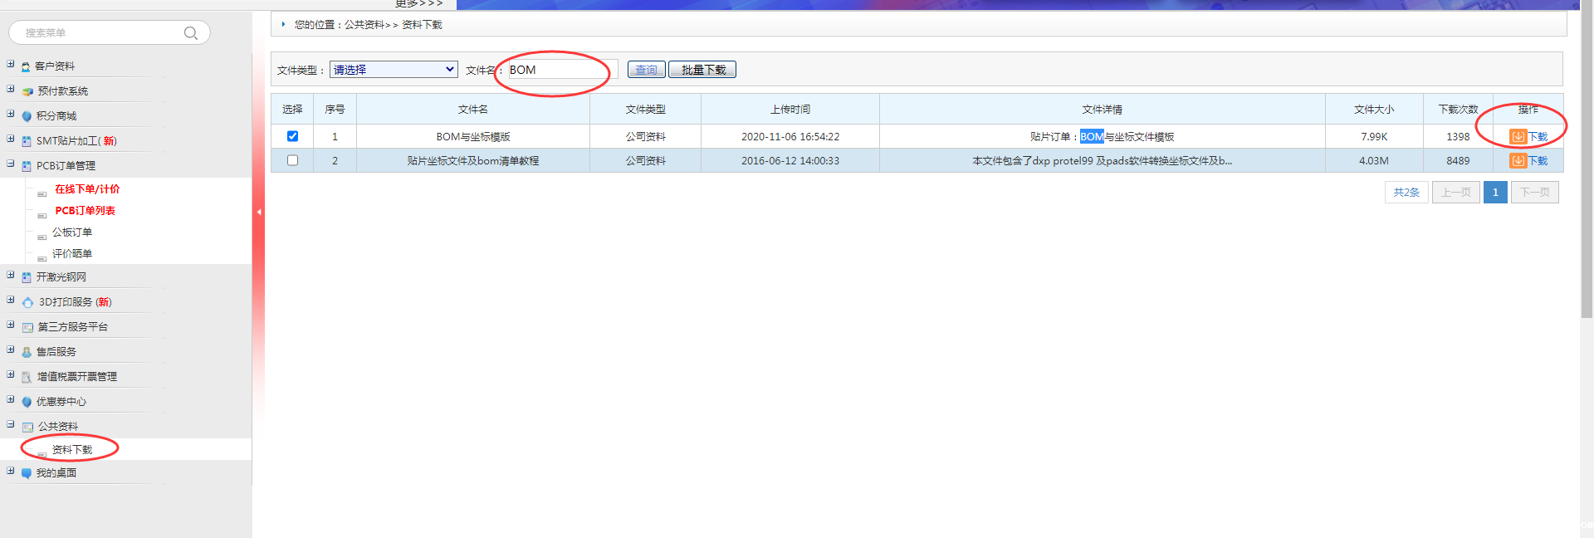
Task: Collapse the PCB订单管理 tree node
Action: 11,164
